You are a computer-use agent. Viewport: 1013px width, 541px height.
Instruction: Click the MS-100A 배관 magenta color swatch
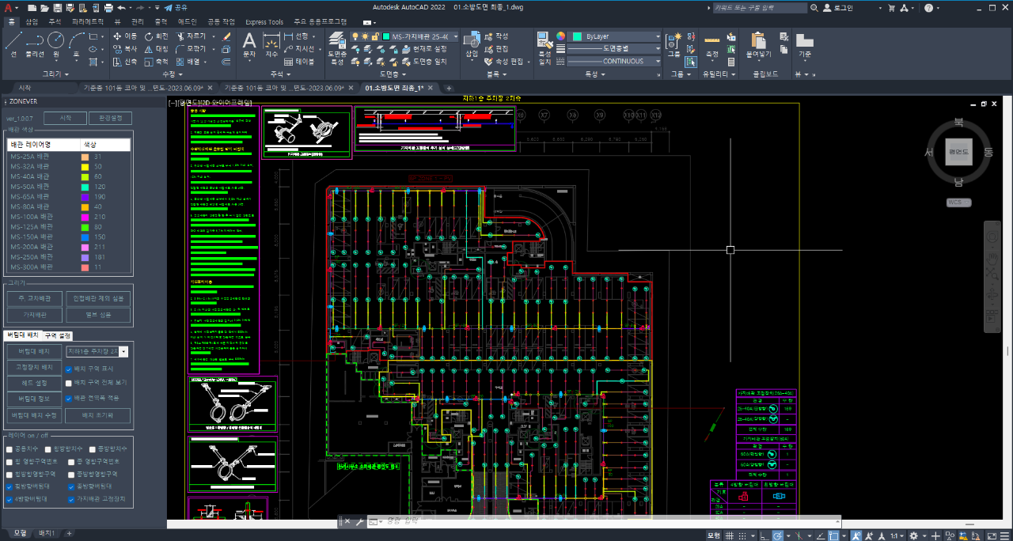(85, 217)
